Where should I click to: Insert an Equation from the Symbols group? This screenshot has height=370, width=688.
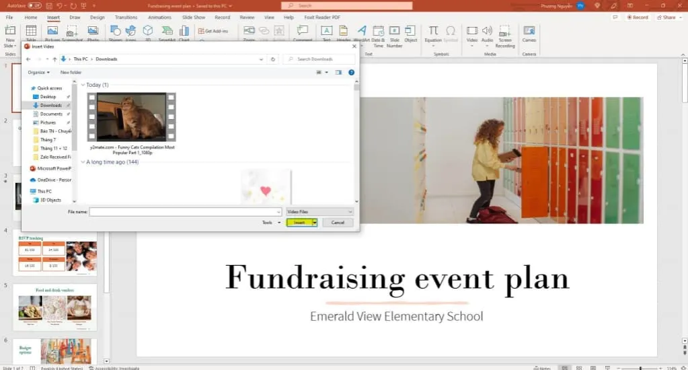434,32
